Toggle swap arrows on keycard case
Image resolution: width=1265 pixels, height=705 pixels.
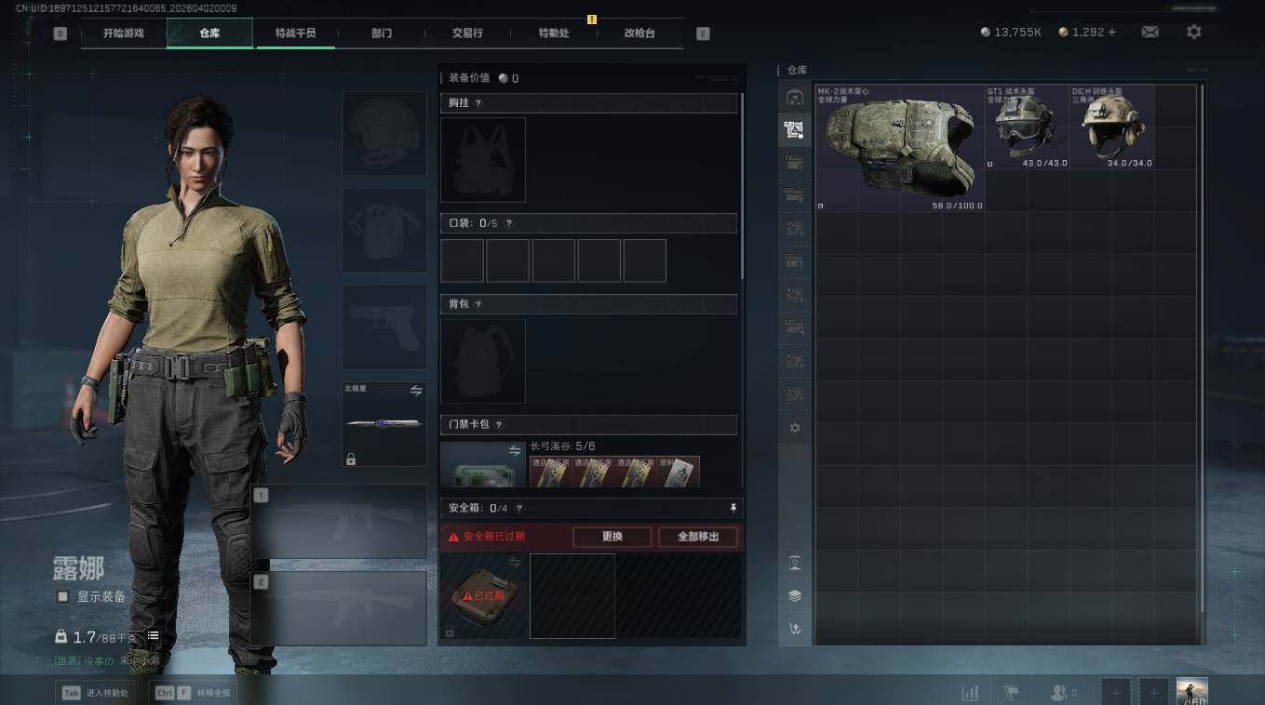tap(515, 450)
